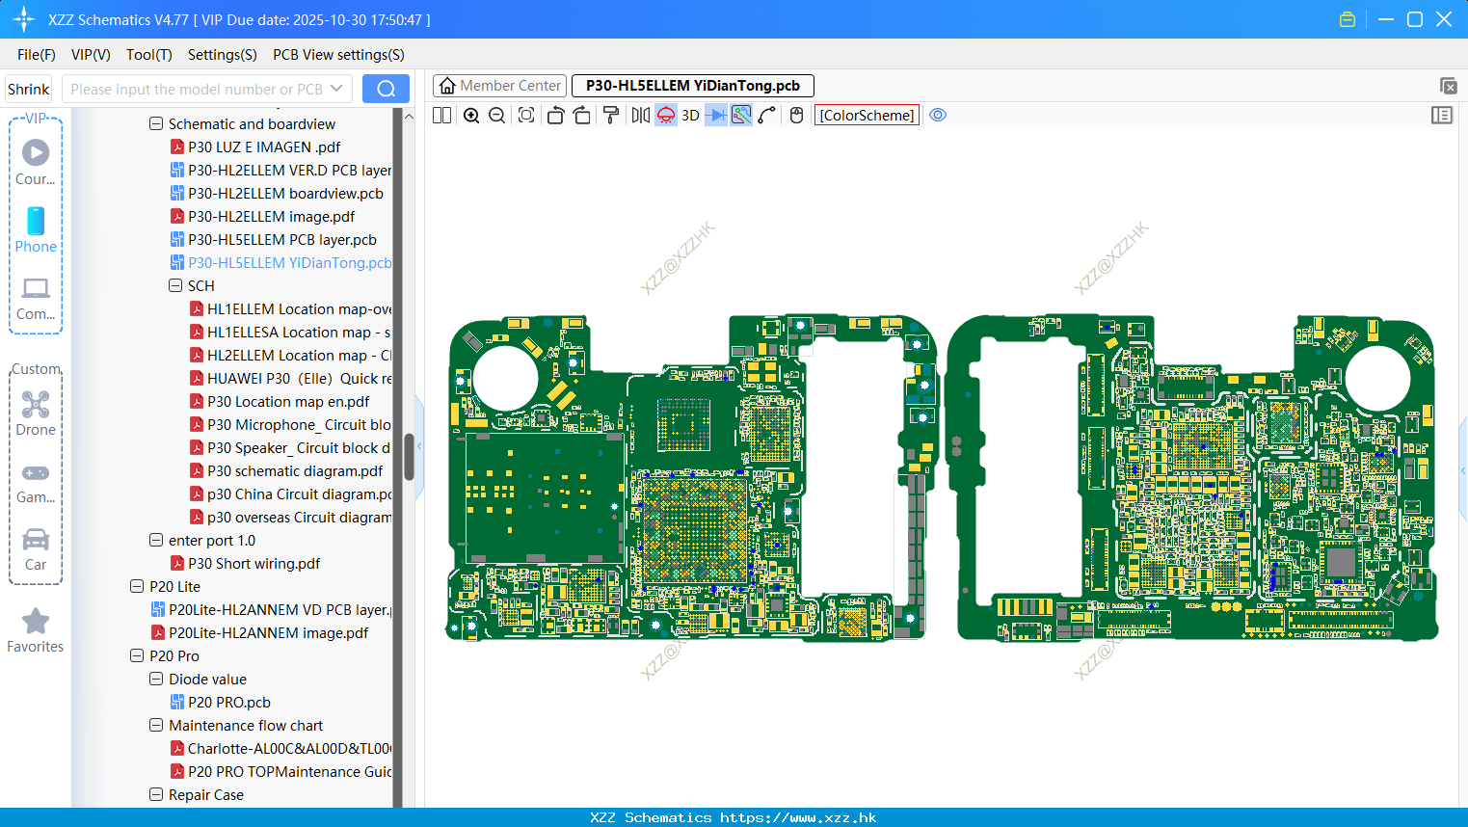The width and height of the screenshot is (1468, 827).
Task: Open the Member Center tab
Action: click(x=499, y=86)
